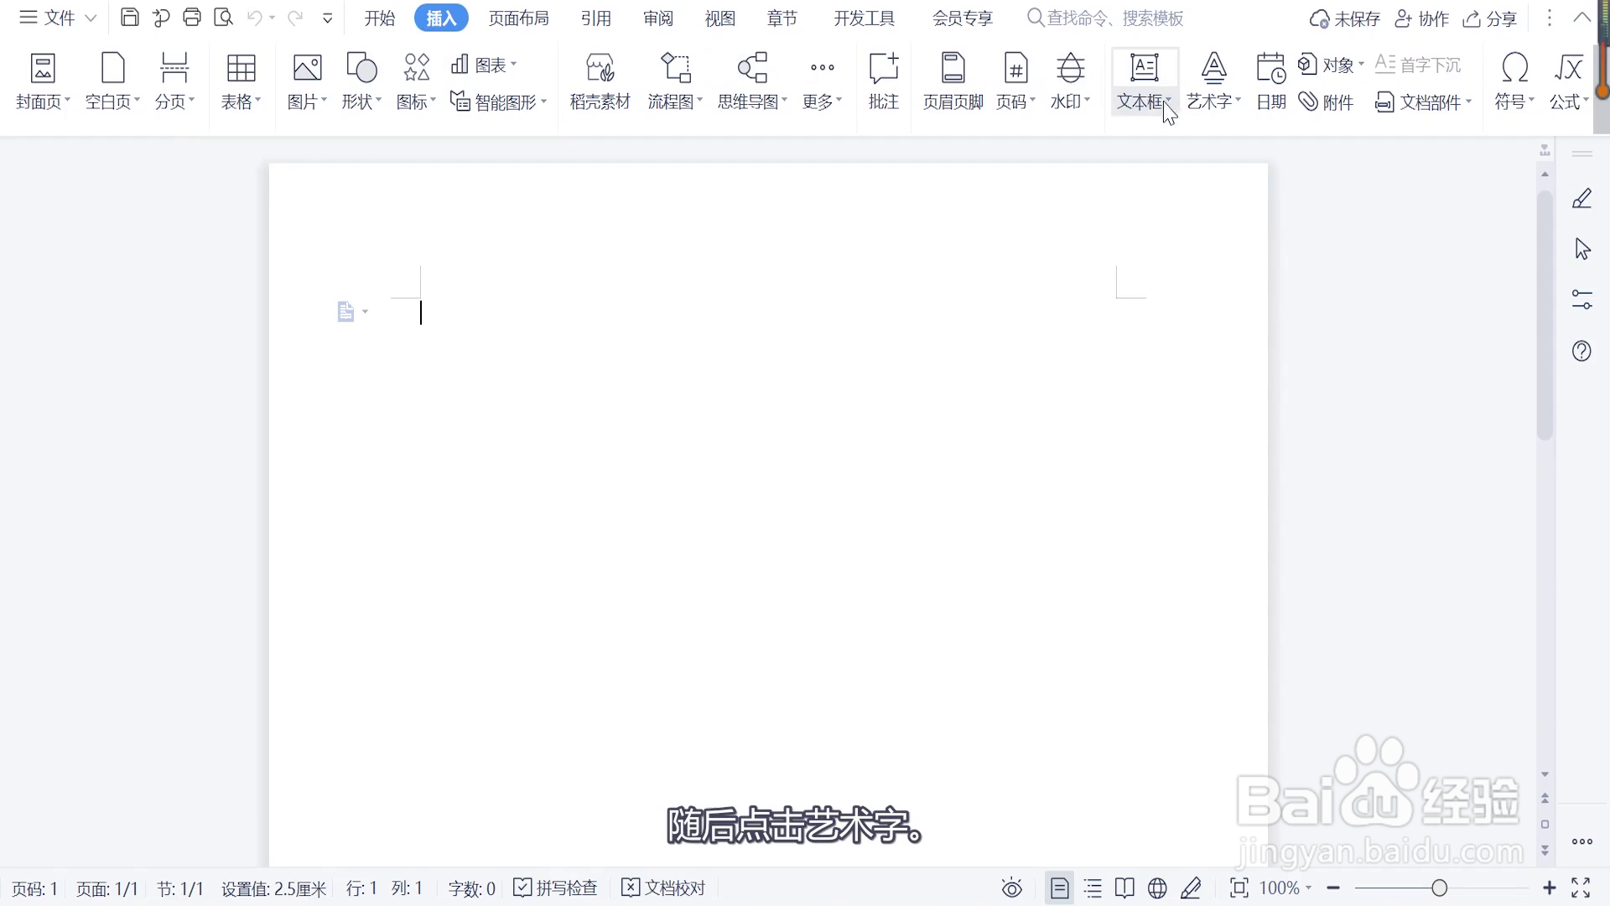Switch to the 审阅 tab

point(658,18)
